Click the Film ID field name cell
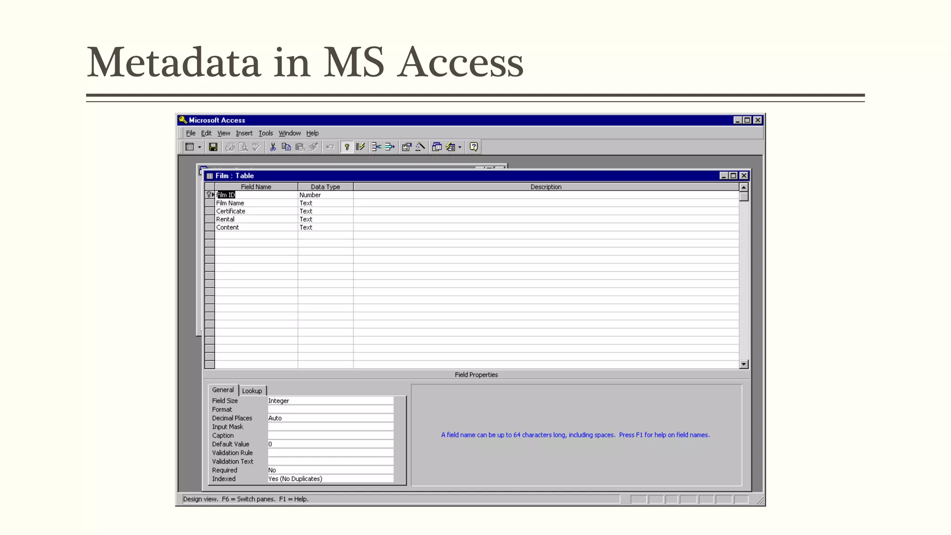 coord(256,195)
